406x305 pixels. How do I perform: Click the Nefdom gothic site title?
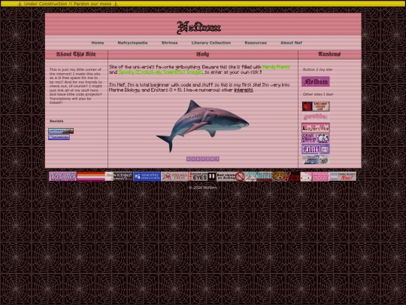click(x=198, y=27)
